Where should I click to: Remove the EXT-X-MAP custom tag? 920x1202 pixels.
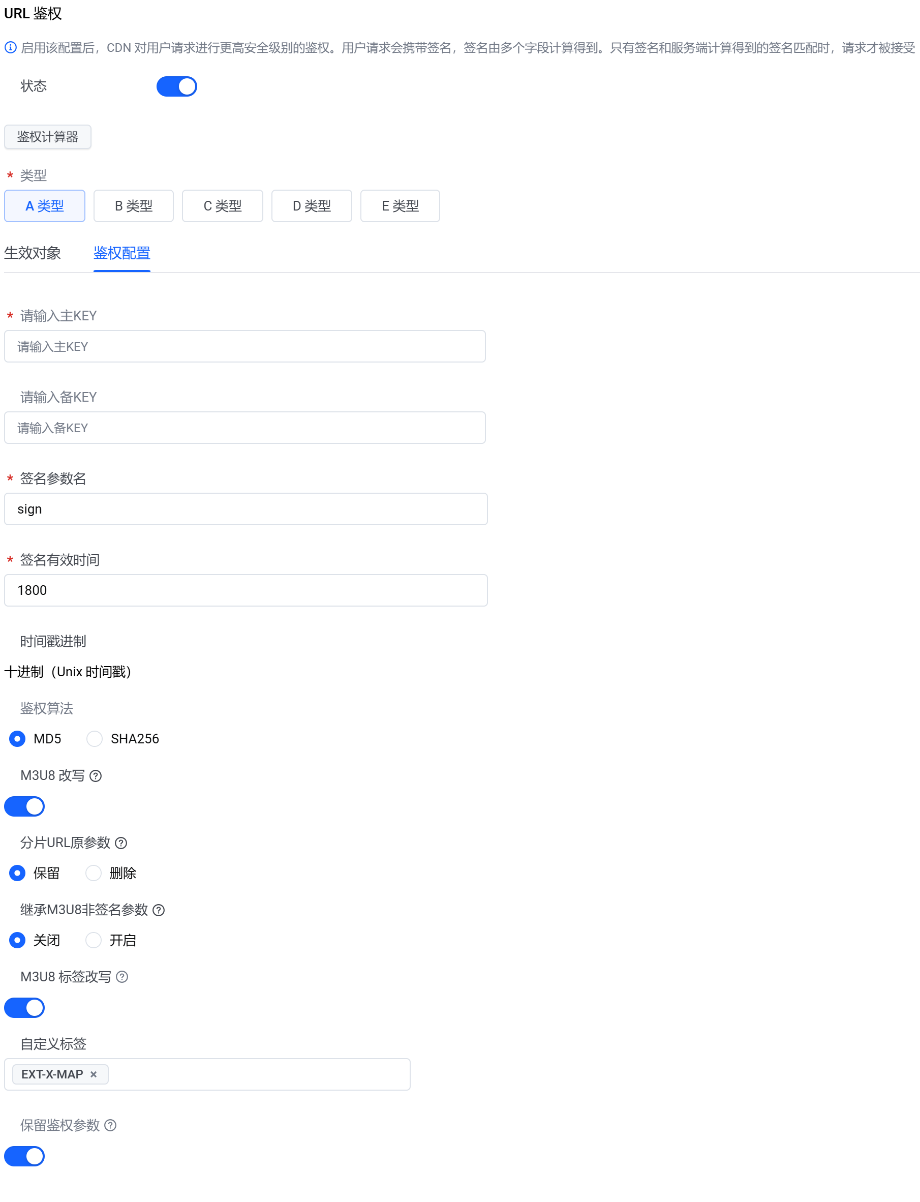point(93,1074)
